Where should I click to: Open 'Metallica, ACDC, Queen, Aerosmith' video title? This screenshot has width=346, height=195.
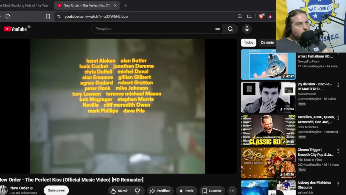(316, 119)
